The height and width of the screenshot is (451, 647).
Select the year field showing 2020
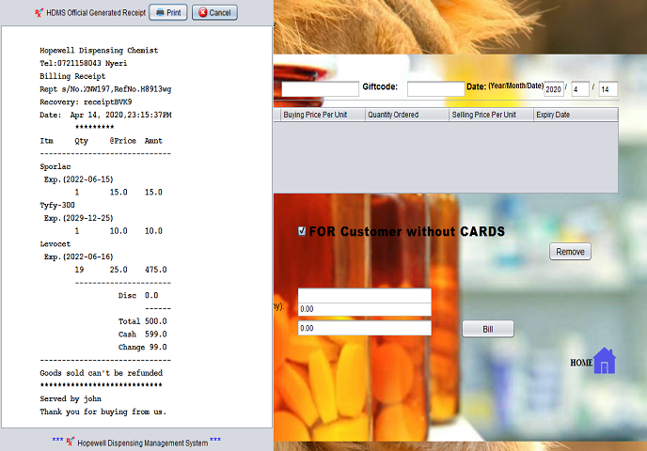coord(553,89)
